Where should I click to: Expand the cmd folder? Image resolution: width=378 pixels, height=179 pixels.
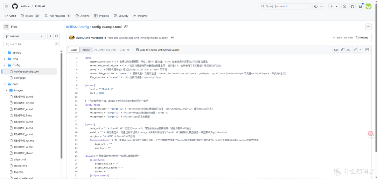tap(5, 59)
